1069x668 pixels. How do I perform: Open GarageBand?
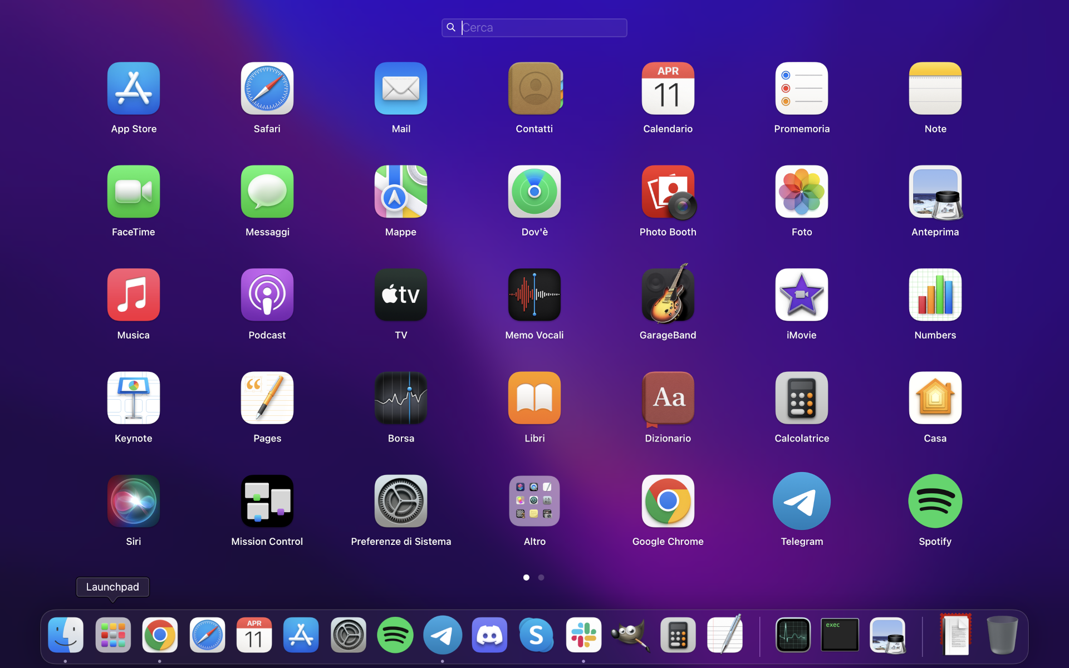pyautogui.click(x=668, y=294)
